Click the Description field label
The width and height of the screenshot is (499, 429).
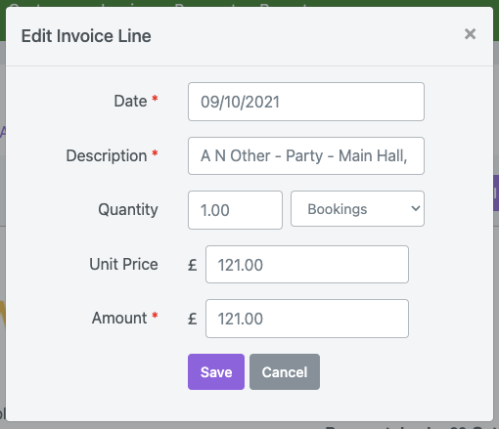click(x=107, y=155)
